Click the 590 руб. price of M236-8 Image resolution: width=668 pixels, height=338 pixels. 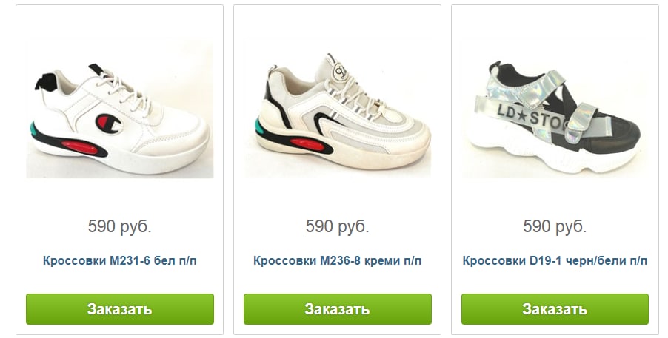[x=337, y=226]
